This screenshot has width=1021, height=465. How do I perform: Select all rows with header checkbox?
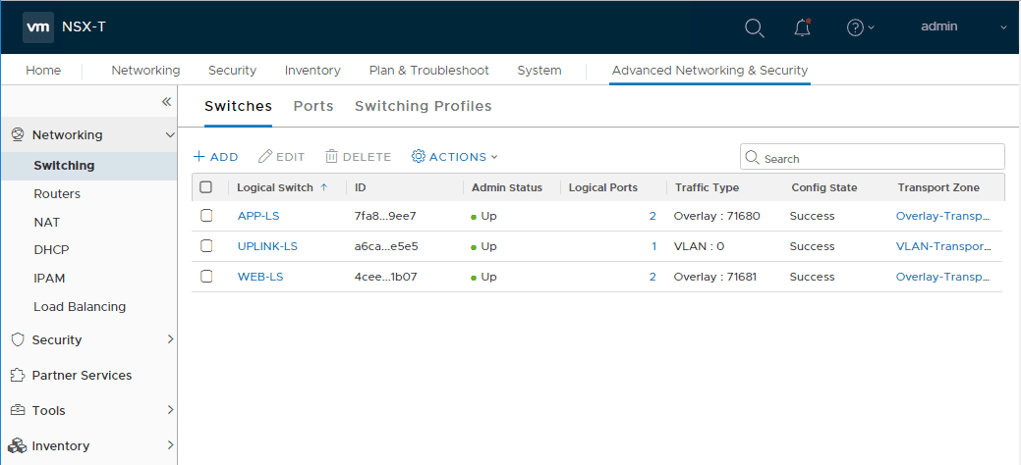205,187
